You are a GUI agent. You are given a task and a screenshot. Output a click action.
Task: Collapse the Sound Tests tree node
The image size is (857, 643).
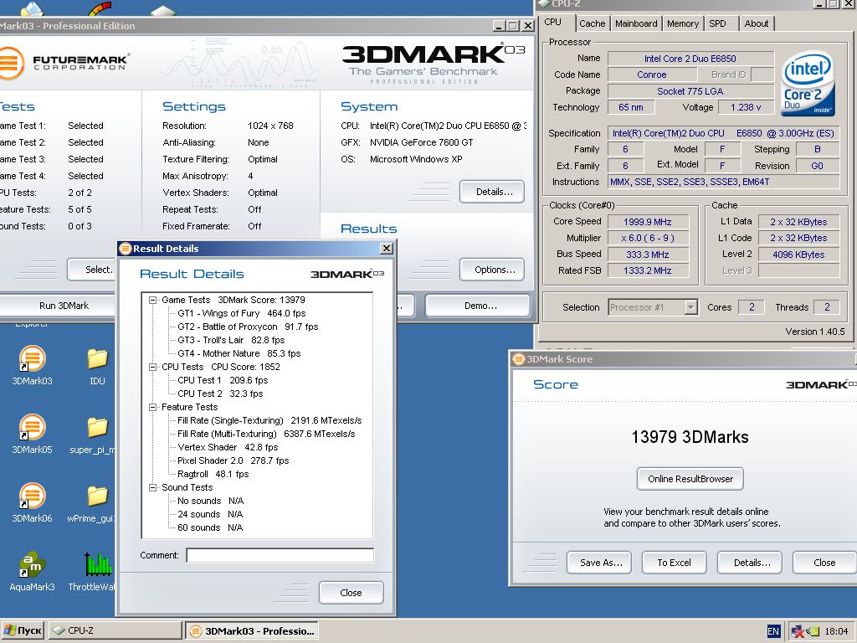[153, 488]
